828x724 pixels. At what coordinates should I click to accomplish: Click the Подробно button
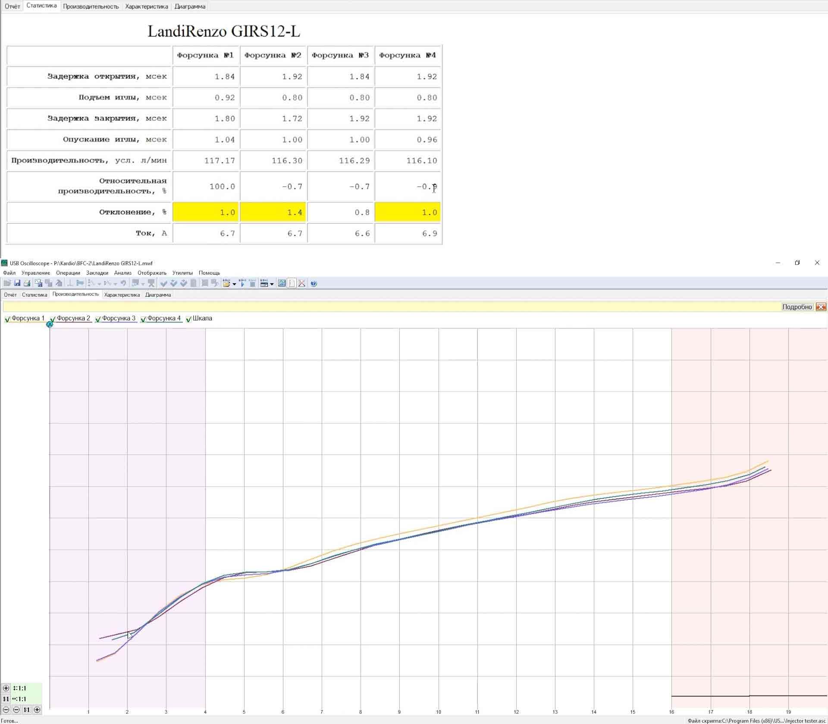(797, 307)
